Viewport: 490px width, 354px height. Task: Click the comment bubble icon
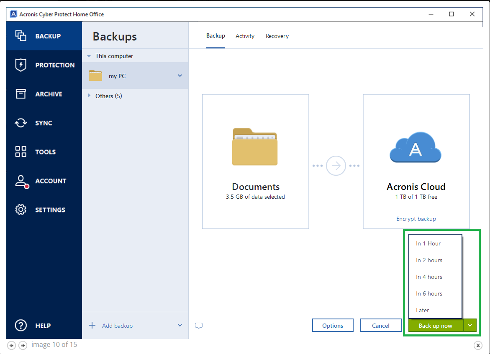pyautogui.click(x=199, y=326)
